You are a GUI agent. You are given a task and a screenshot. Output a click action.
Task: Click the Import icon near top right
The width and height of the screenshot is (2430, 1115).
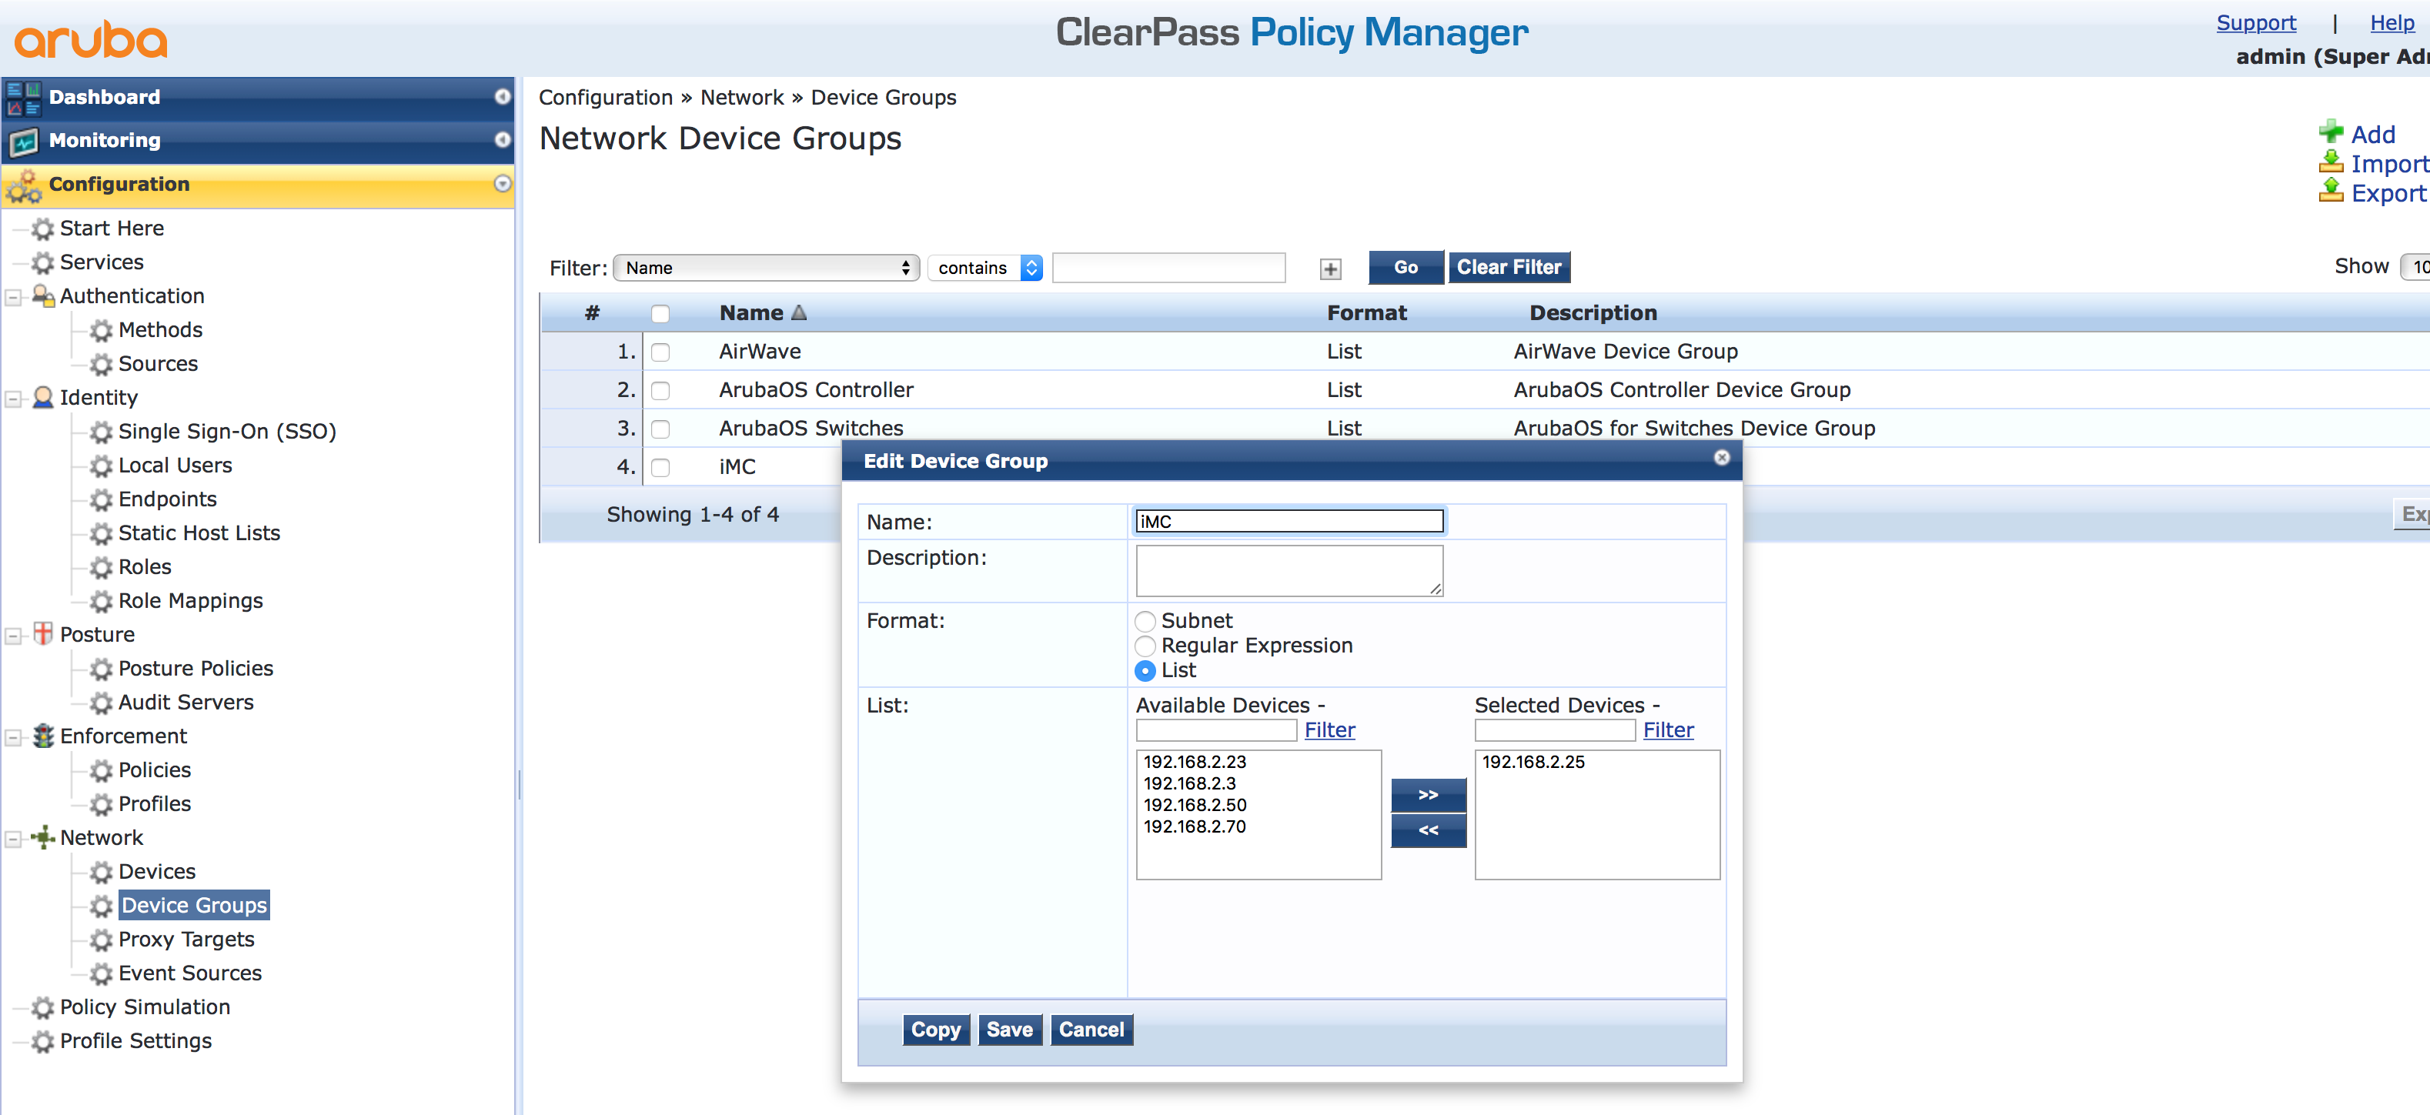click(x=2332, y=163)
